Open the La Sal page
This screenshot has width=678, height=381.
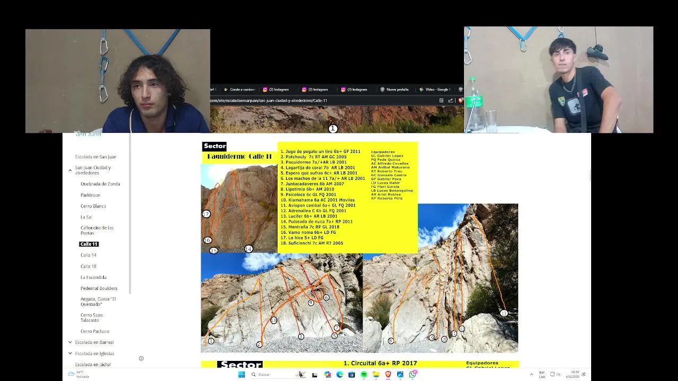tap(86, 217)
